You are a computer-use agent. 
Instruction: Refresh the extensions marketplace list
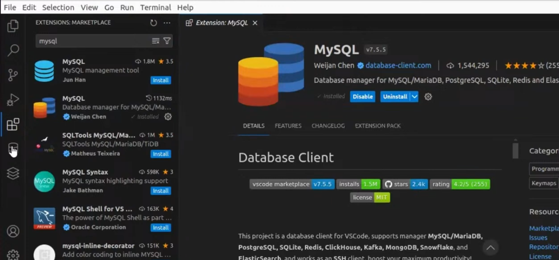click(x=153, y=23)
